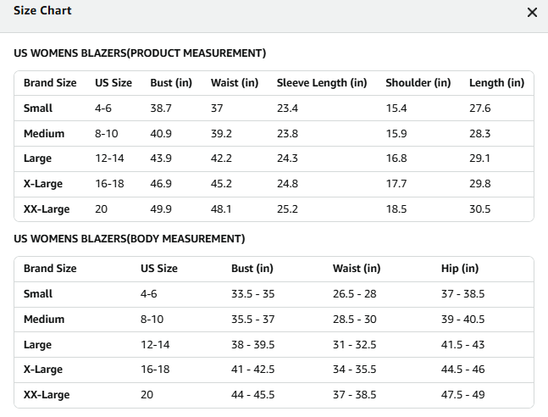Click the Size Chart title text
This screenshot has height=417, width=548.
tap(42, 10)
